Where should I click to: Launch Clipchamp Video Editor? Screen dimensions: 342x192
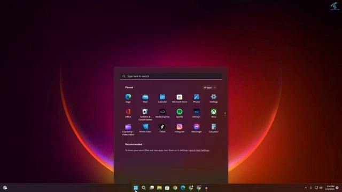(x=128, y=130)
